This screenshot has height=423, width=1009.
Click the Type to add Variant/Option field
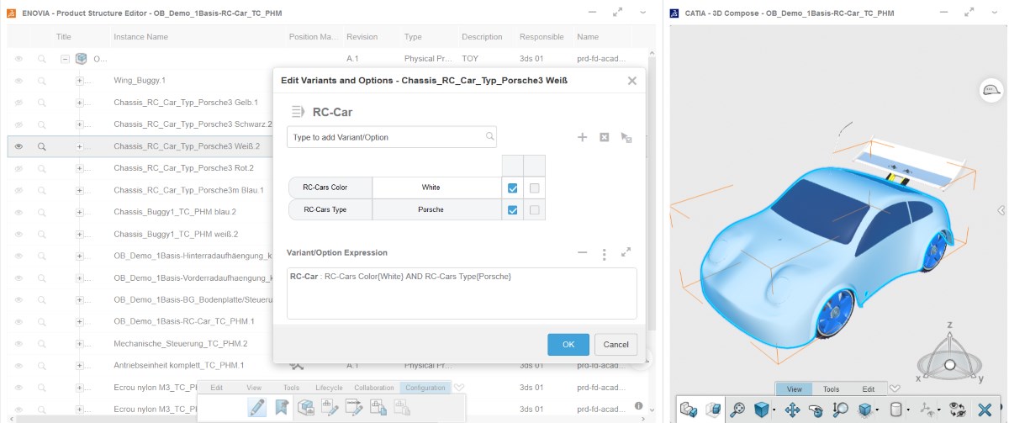[x=392, y=137]
